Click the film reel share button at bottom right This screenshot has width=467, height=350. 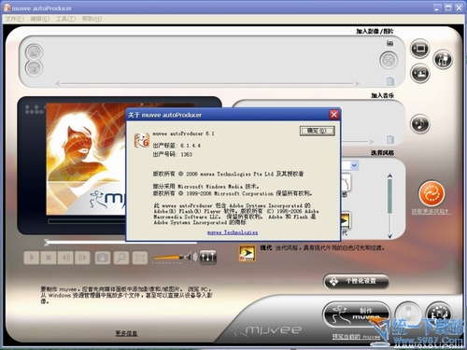point(439,314)
